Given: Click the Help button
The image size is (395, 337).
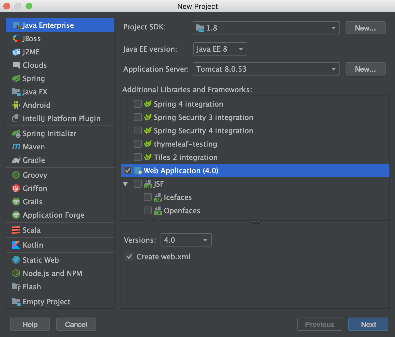Looking at the screenshot, I should tap(30, 324).
